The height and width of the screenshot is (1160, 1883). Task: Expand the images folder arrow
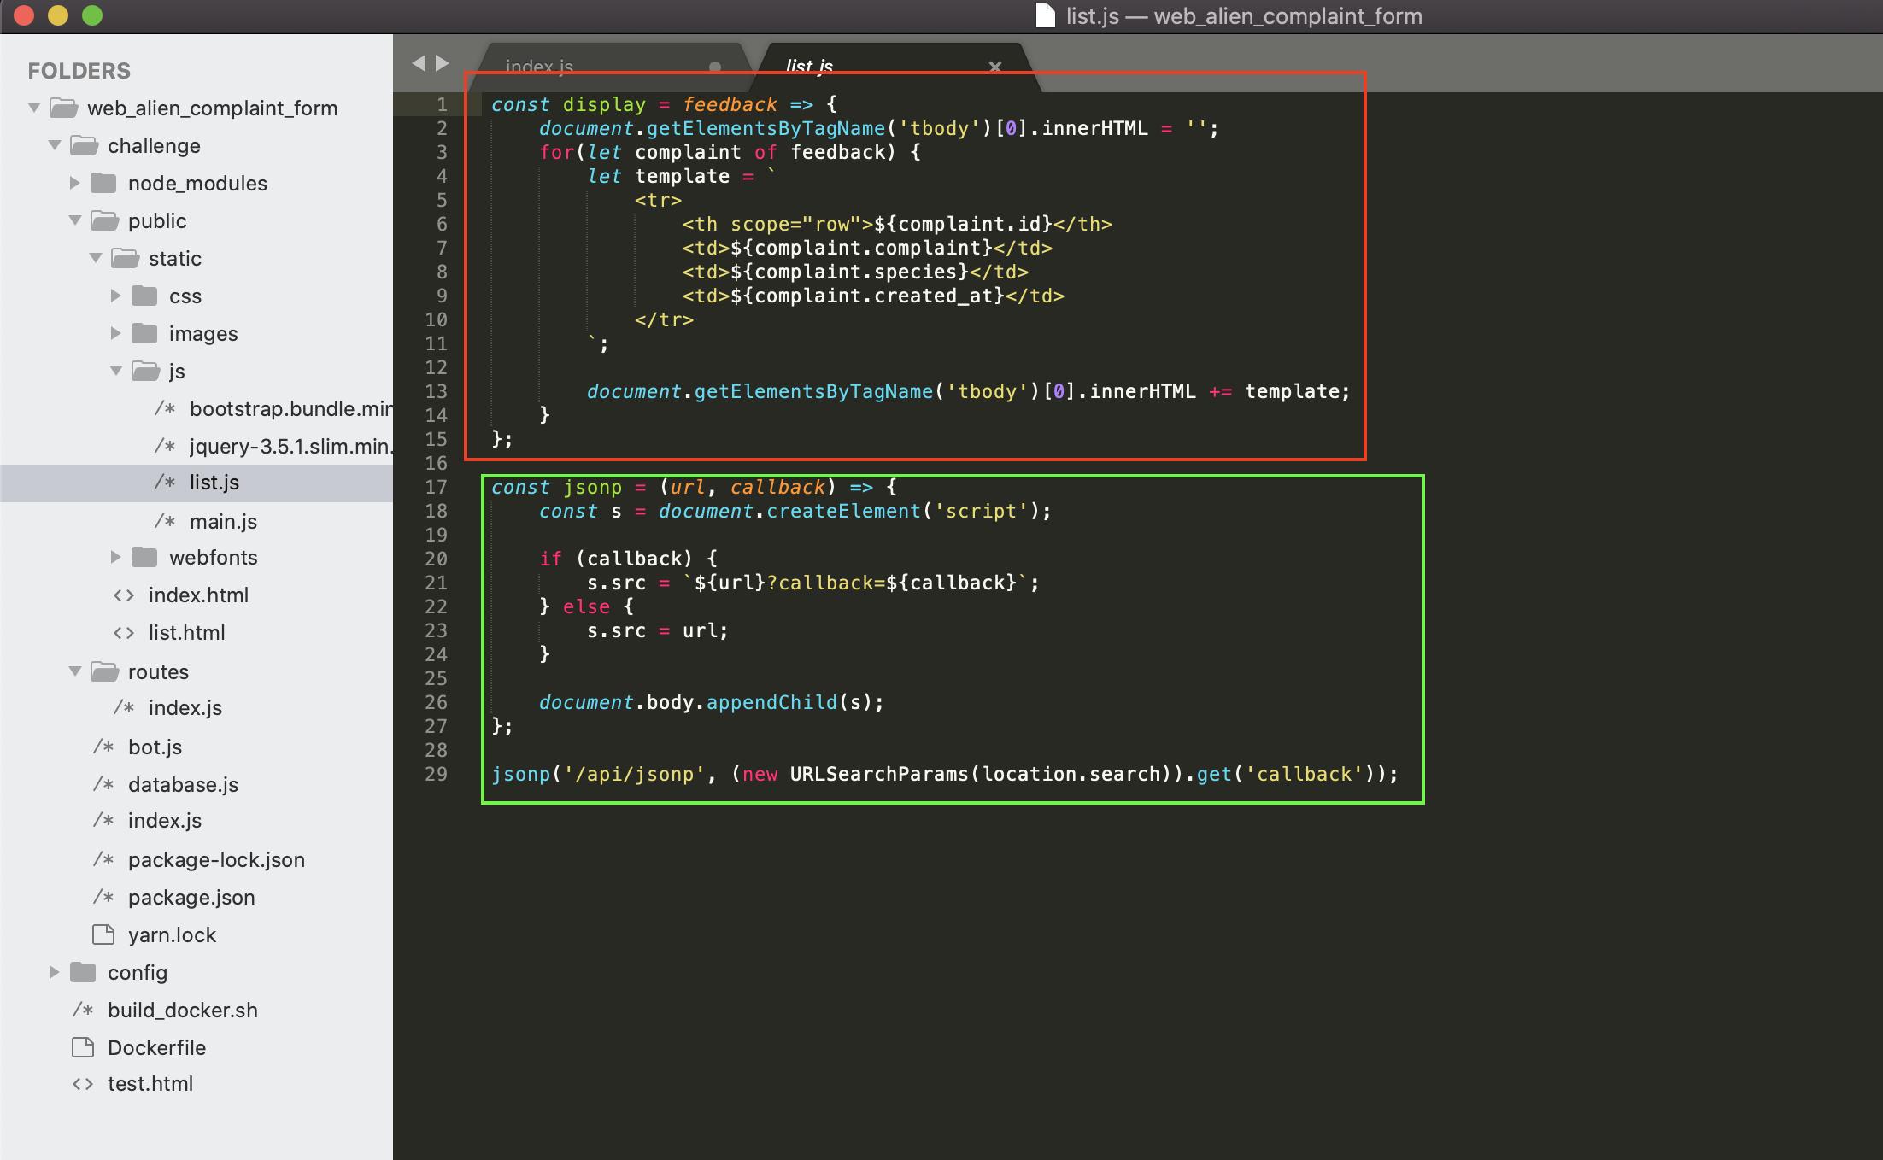click(115, 333)
